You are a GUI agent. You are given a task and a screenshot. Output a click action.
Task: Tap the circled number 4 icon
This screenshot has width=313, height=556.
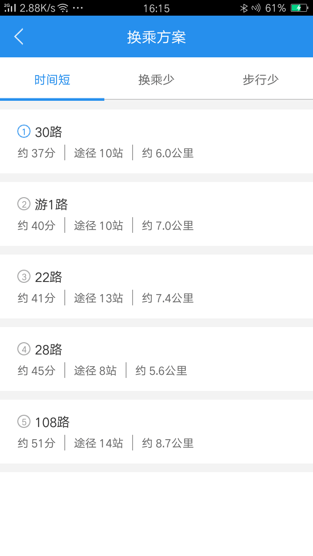coord(24,349)
